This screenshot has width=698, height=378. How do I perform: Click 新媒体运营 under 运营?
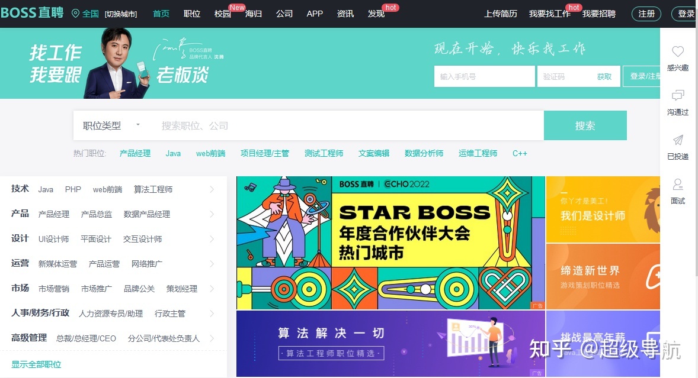57,264
